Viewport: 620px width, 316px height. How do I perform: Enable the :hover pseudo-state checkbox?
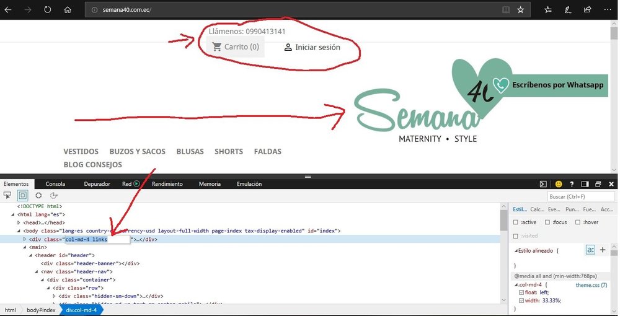pos(578,222)
